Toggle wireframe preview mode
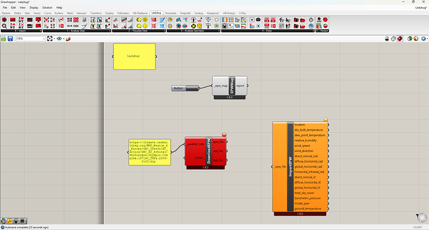Viewport: 429px width, 230px height. pos(394,38)
